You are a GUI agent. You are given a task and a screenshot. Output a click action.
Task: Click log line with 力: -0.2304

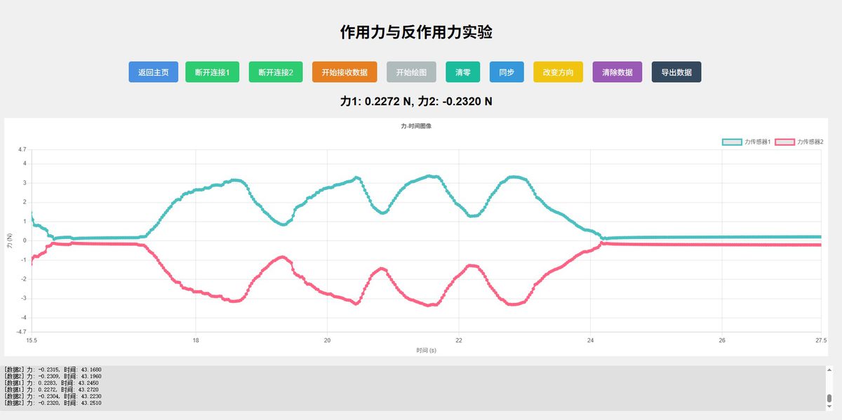[x=53, y=396]
